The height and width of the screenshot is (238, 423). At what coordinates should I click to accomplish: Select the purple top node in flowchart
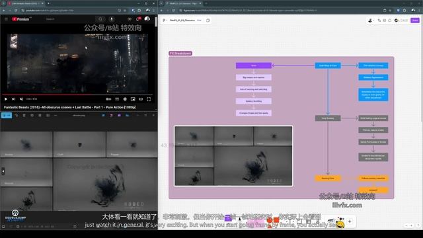pyautogui.click(x=254, y=65)
